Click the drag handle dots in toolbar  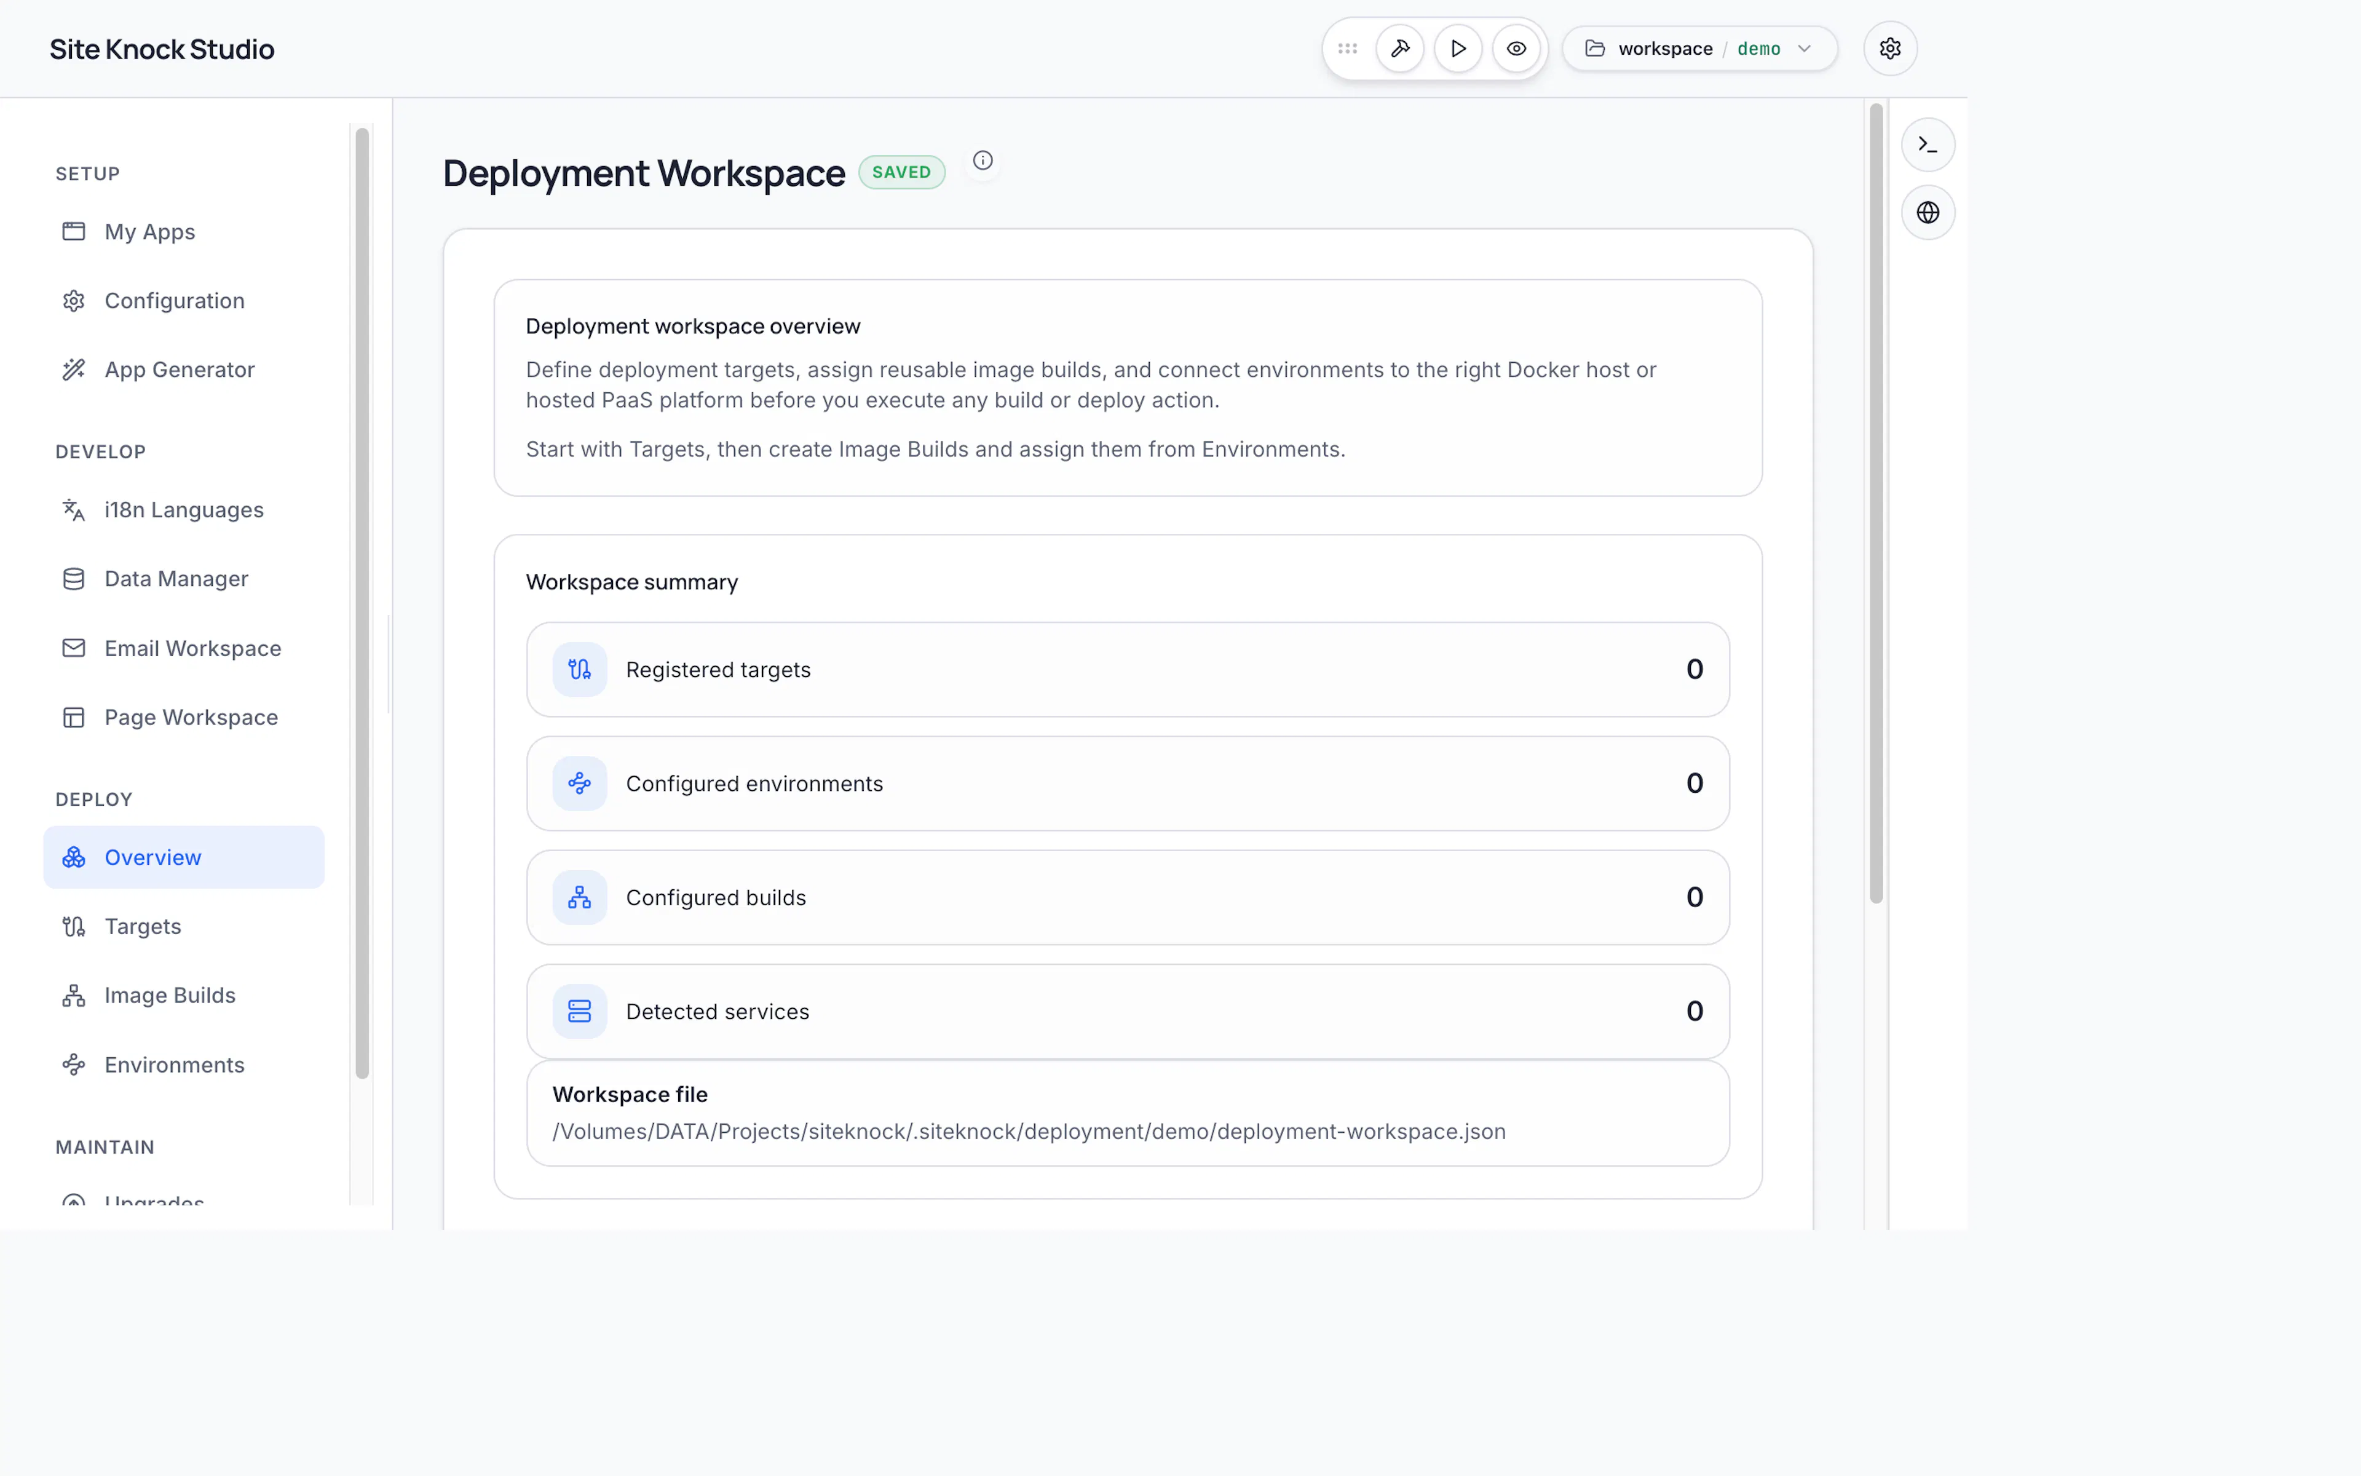pos(1347,49)
